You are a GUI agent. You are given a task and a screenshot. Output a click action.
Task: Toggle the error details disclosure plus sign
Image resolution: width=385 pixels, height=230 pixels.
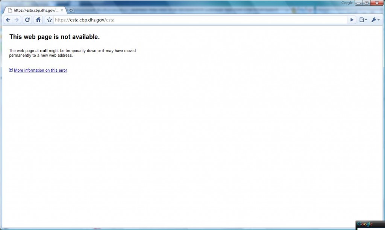coord(11,70)
